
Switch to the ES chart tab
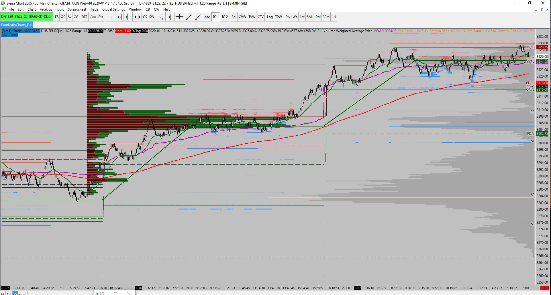point(15,294)
